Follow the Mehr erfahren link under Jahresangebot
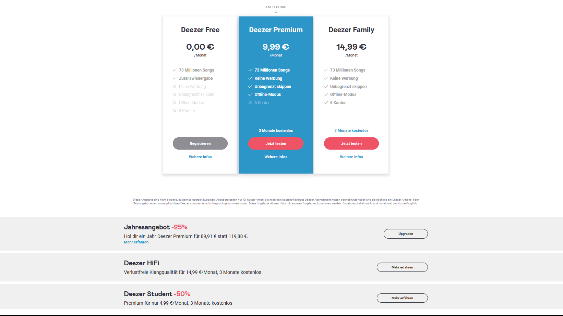 tap(136, 242)
